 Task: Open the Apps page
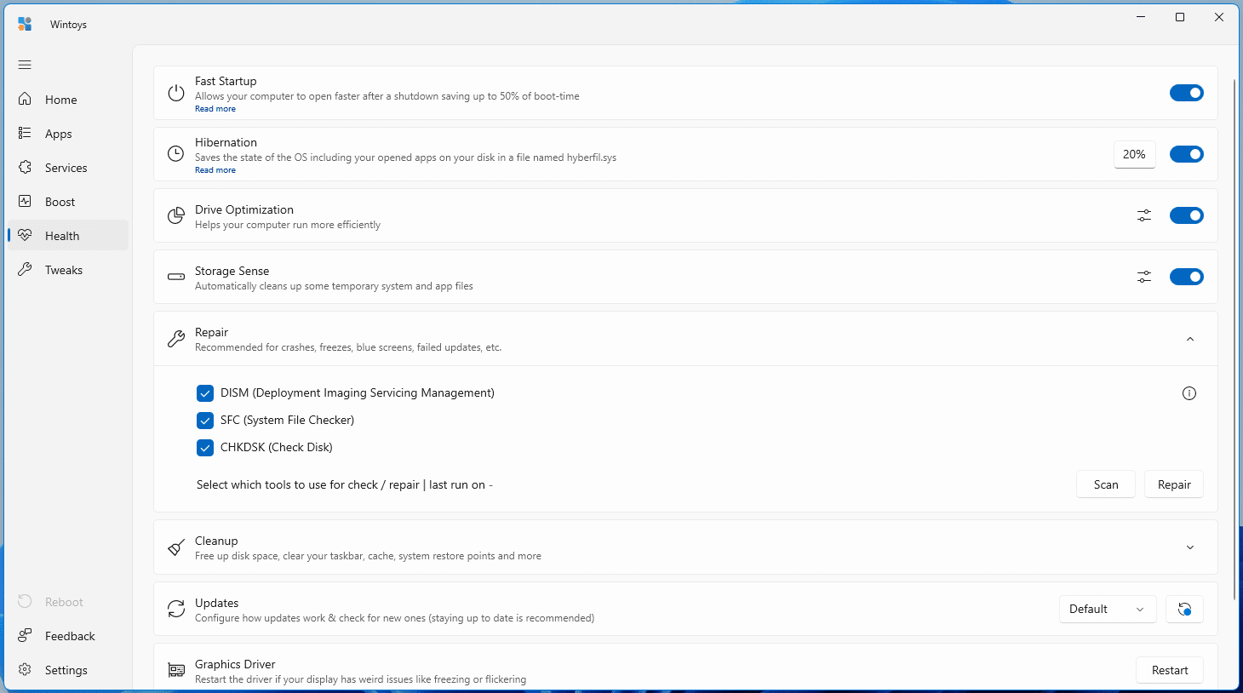point(68,134)
